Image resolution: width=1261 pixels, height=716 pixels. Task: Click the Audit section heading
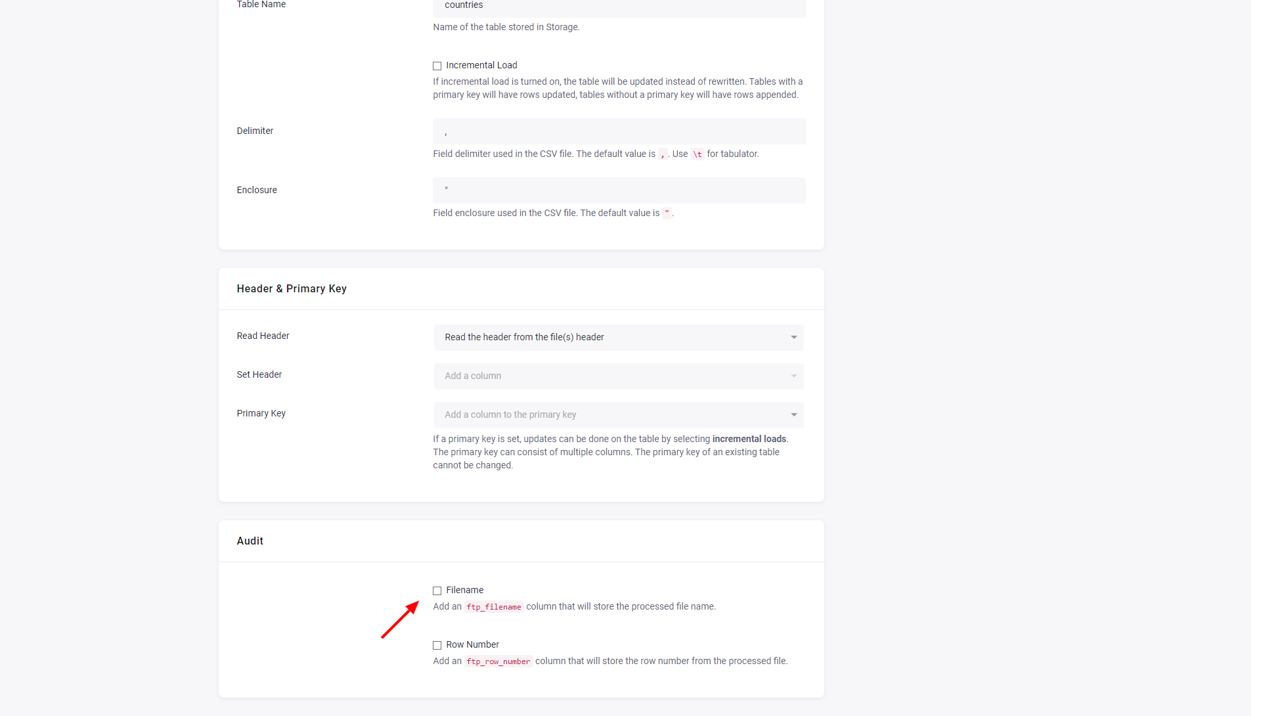tap(250, 541)
